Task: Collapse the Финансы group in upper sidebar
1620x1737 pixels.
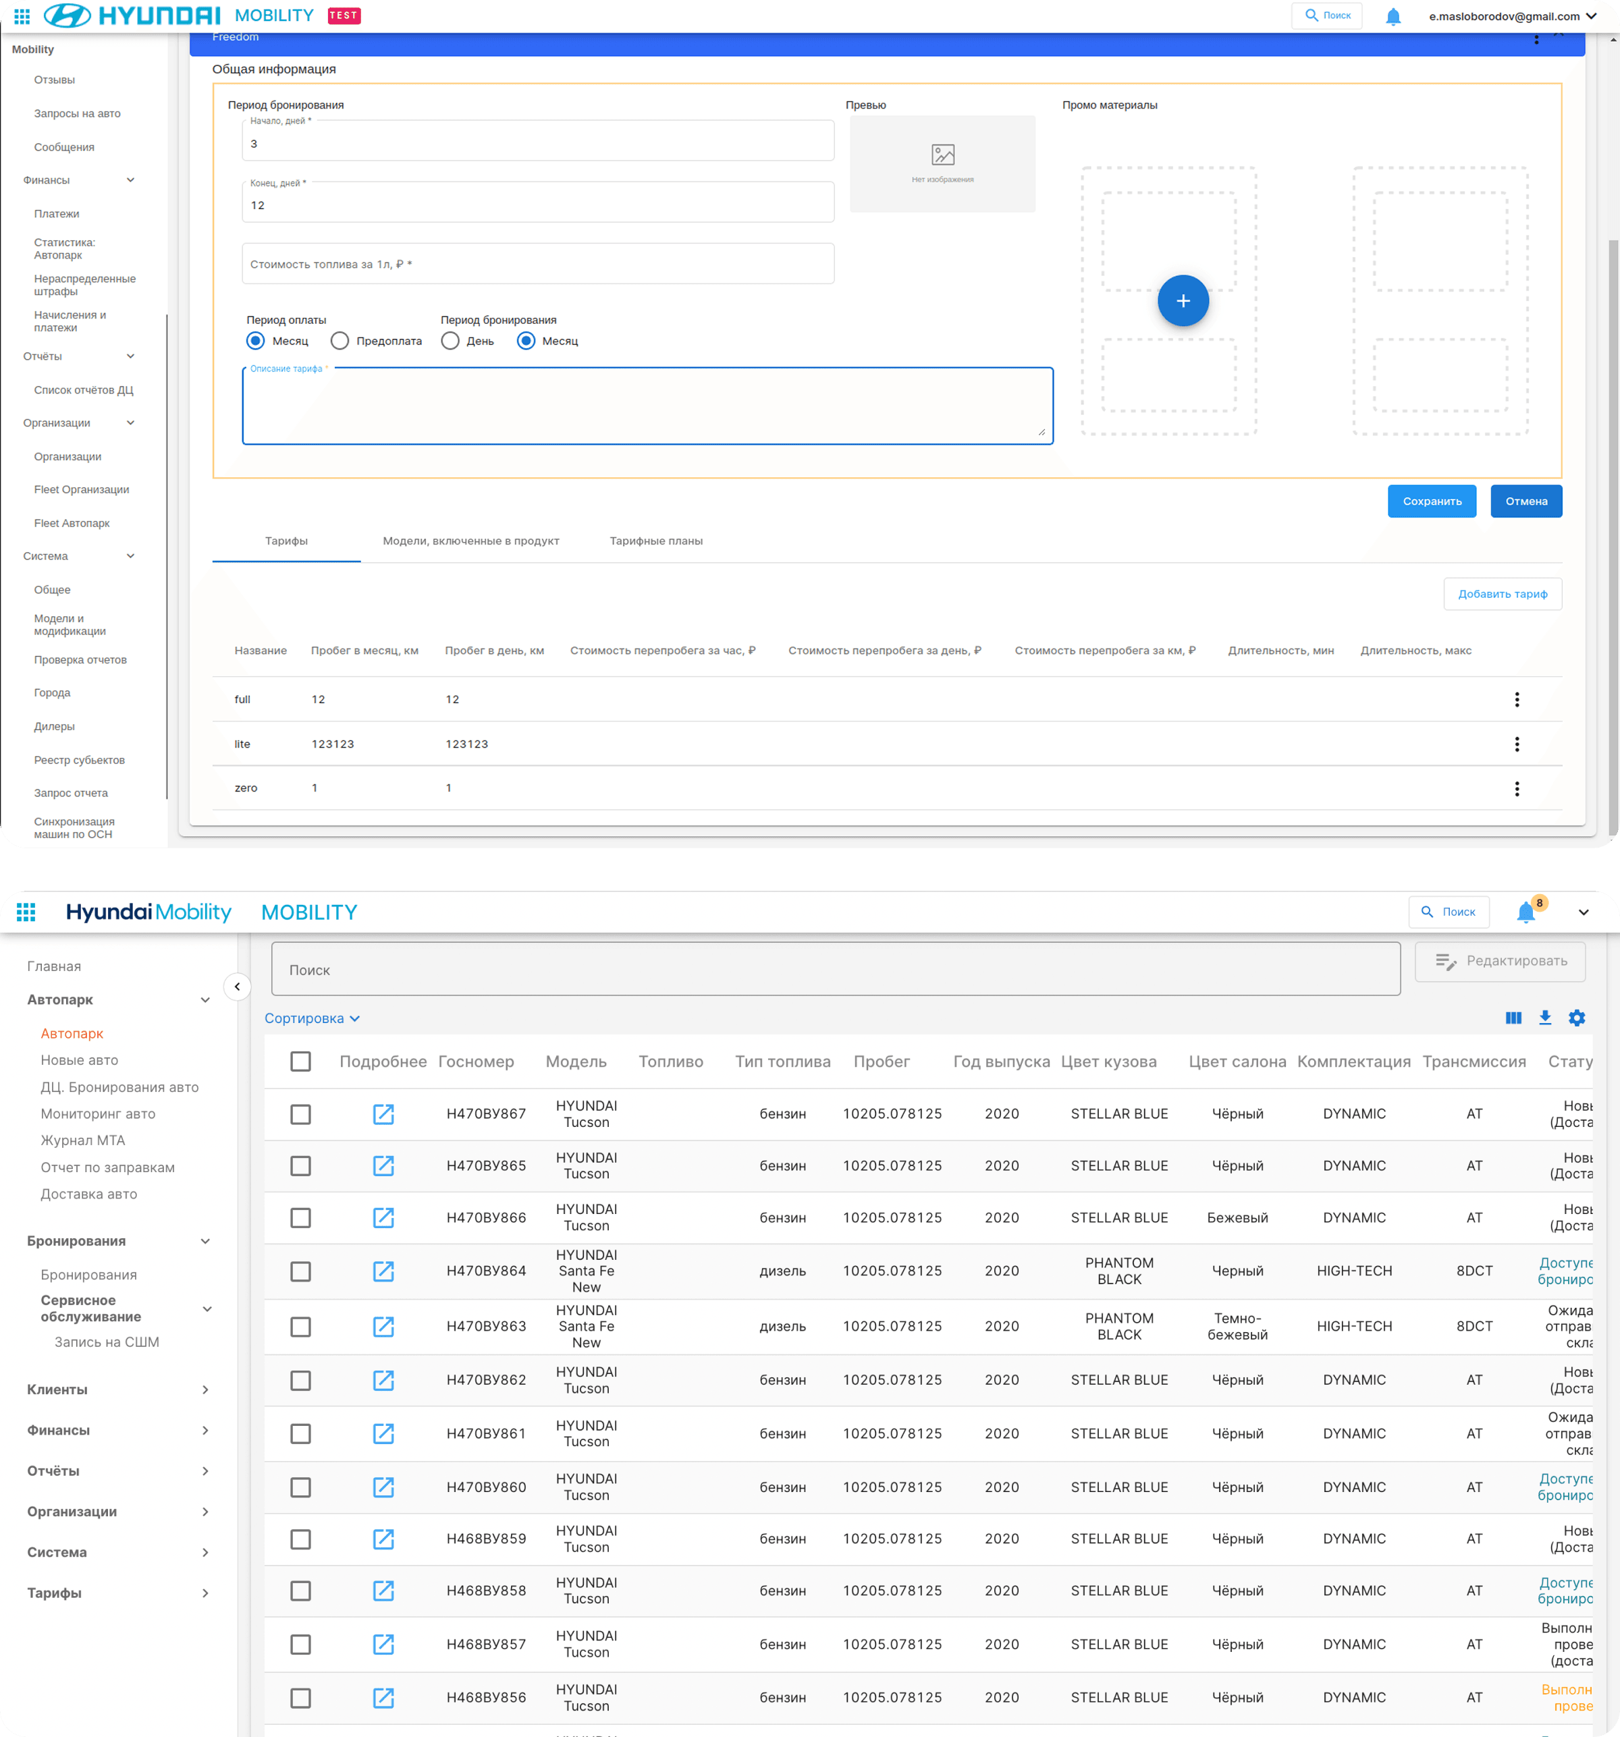Action: 130,180
